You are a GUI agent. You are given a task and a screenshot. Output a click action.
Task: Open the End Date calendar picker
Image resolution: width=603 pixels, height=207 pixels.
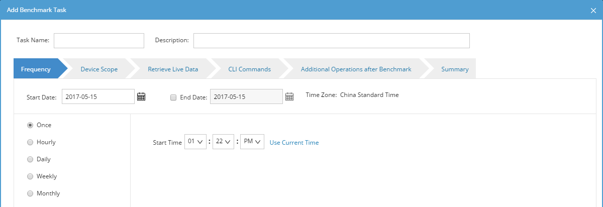(x=289, y=97)
